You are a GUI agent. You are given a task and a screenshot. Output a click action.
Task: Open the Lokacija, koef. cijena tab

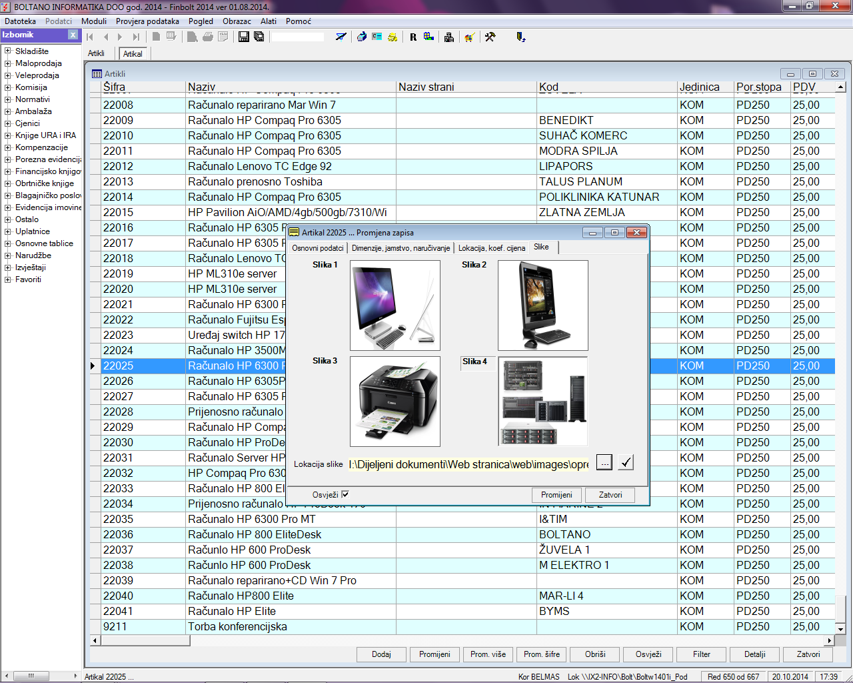point(491,248)
